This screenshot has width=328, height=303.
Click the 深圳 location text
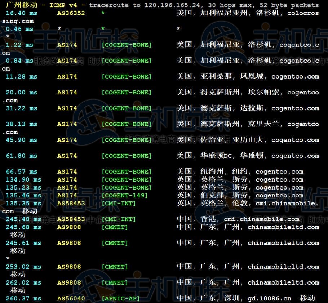(x=232, y=299)
